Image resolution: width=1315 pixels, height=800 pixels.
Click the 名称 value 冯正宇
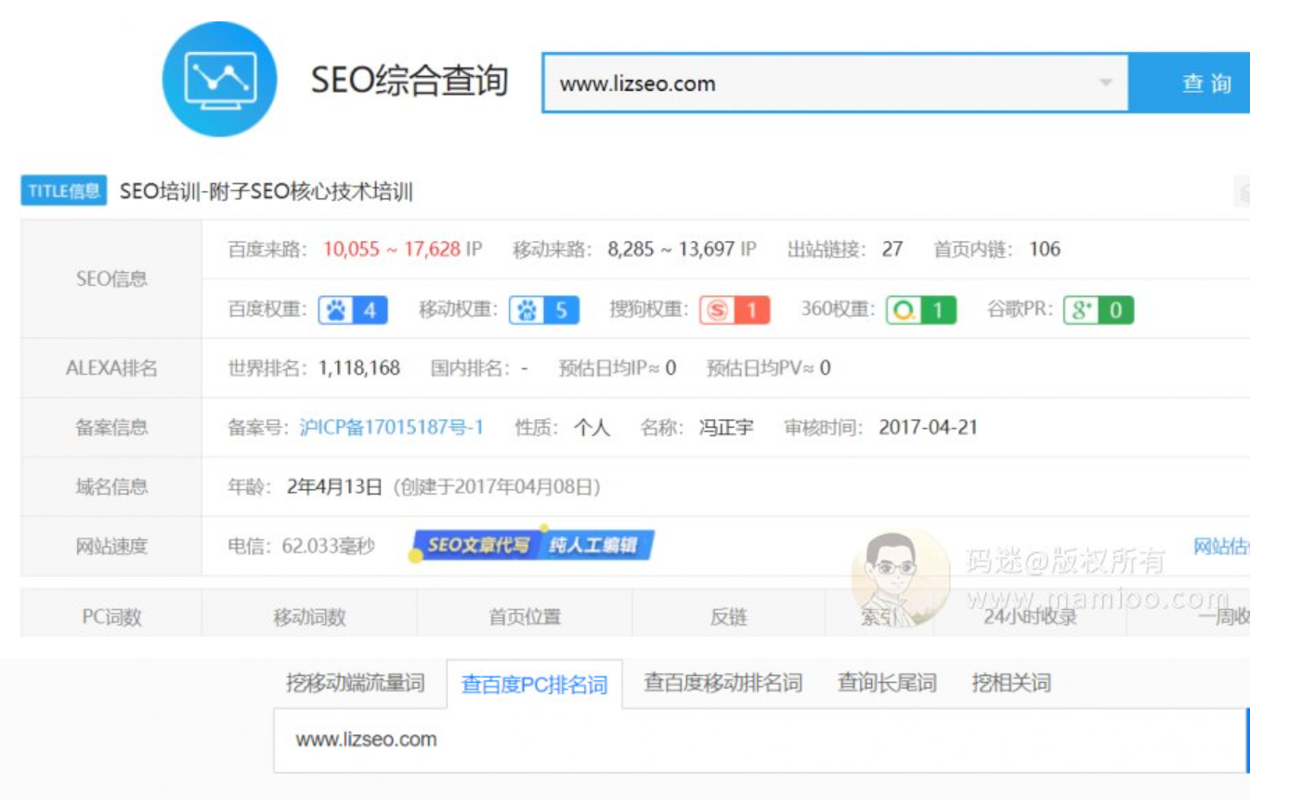point(726,427)
